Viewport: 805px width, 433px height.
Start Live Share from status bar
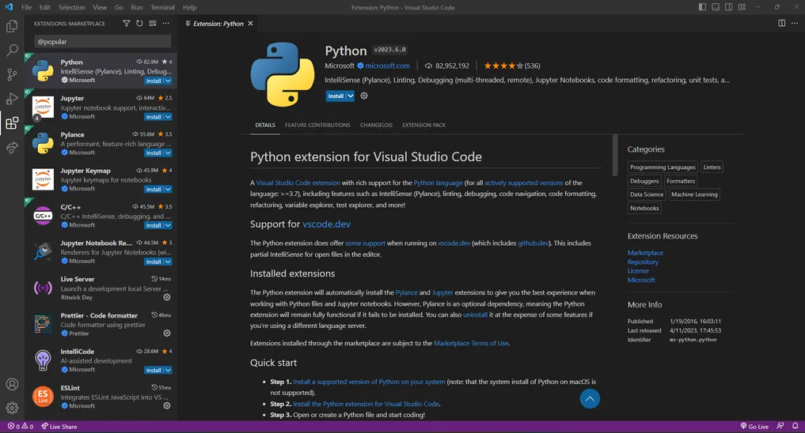pos(59,427)
